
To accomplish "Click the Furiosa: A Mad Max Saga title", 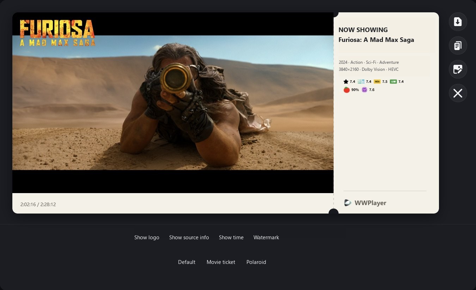I will (376, 40).
